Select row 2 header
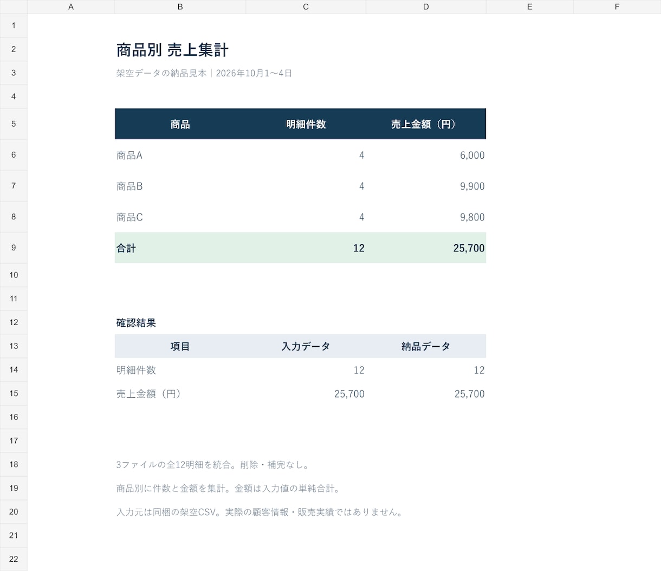This screenshot has width=661, height=571. pyautogui.click(x=14, y=49)
